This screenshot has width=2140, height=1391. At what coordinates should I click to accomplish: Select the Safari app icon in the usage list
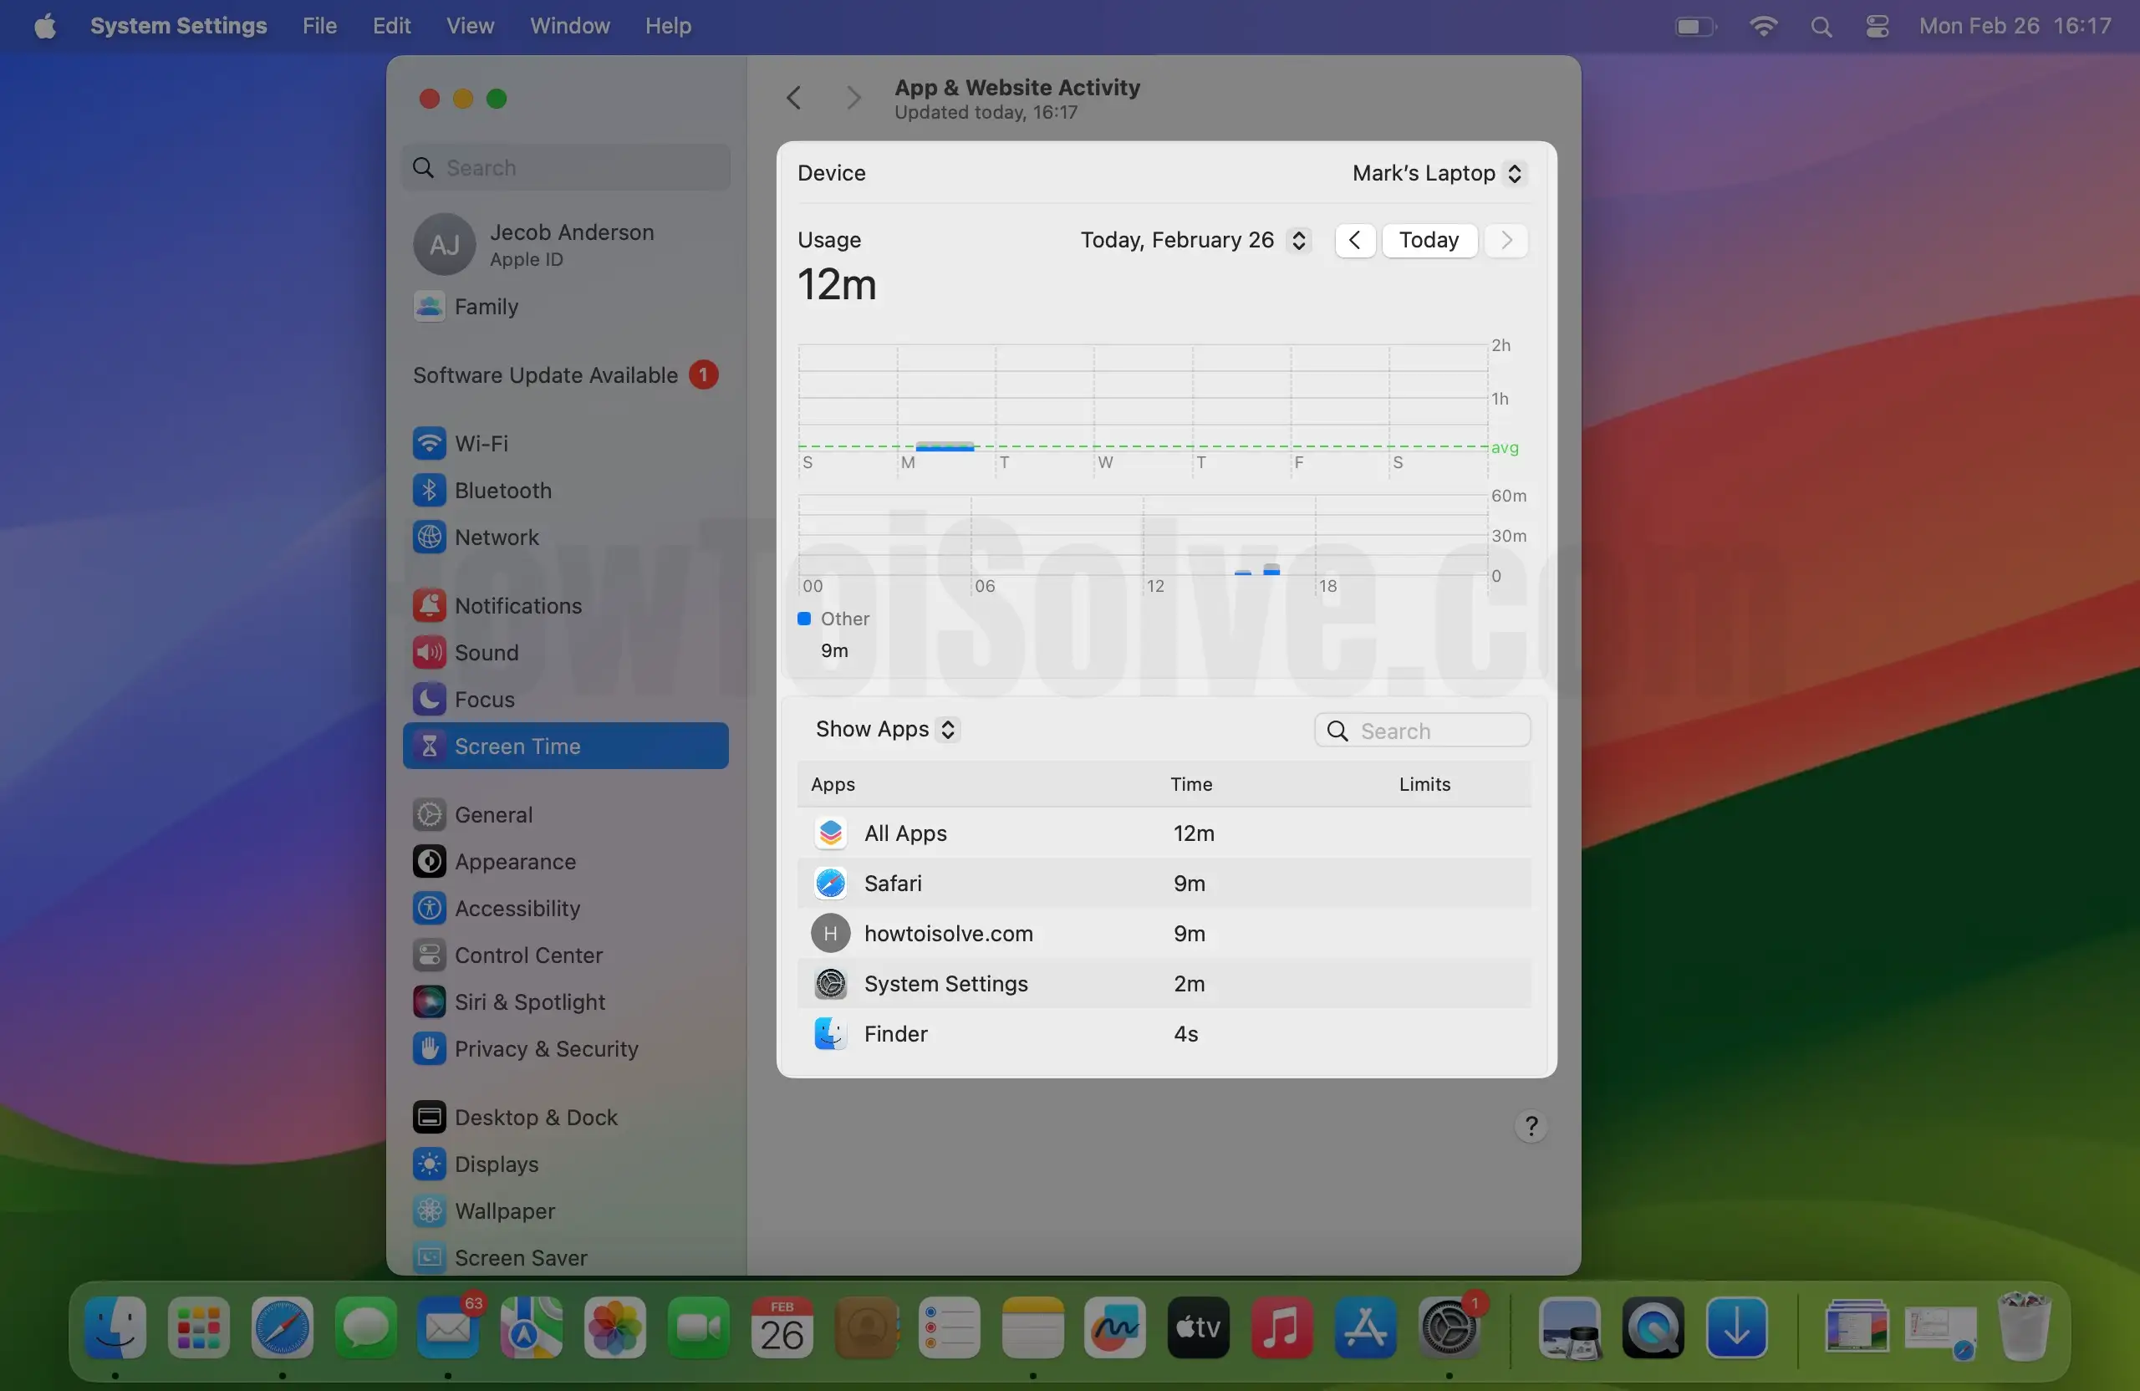coord(829,883)
